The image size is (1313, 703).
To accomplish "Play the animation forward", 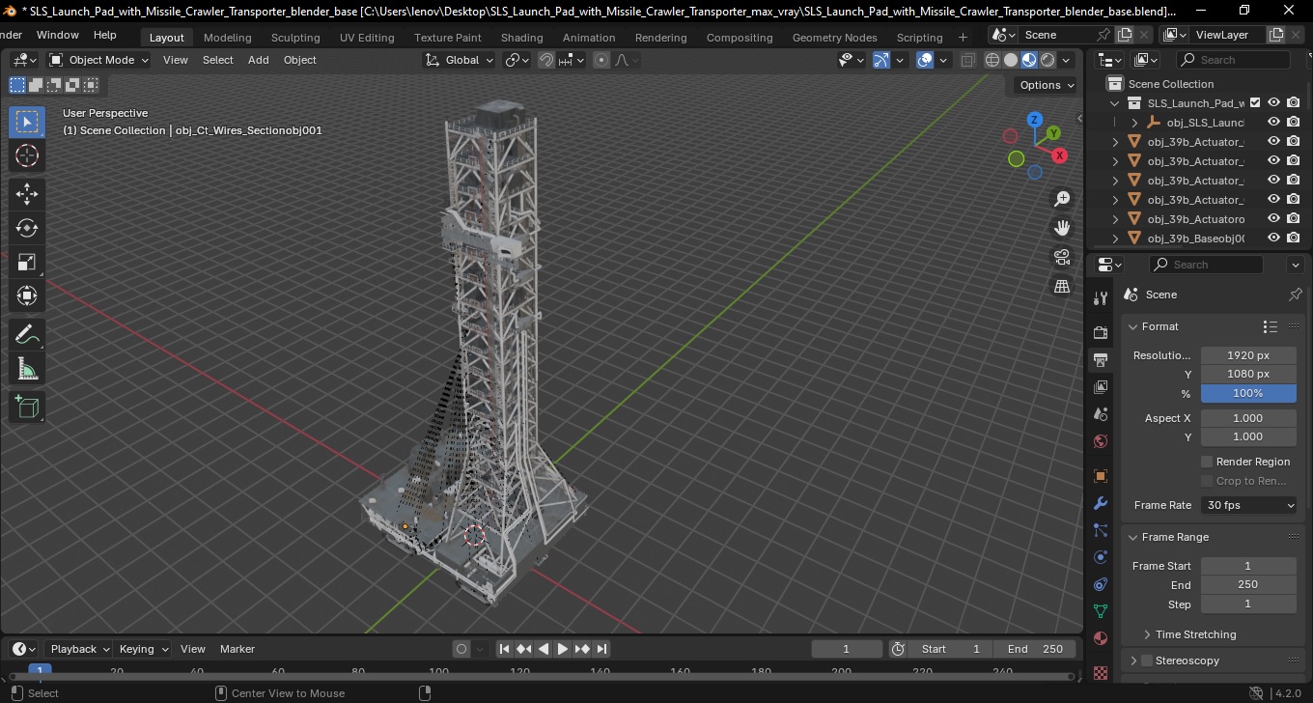I will pos(563,649).
